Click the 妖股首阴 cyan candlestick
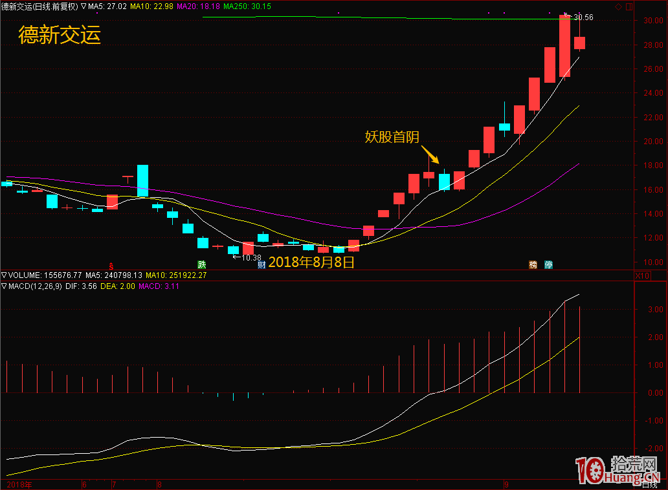The height and width of the screenshot is (490, 668). [x=444, y=182]
